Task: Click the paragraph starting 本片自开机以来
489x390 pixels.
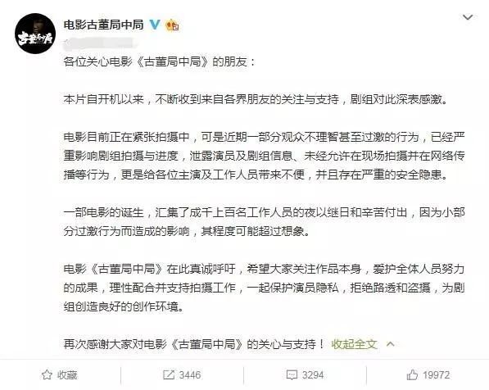Action: click(x=256, y=99)
